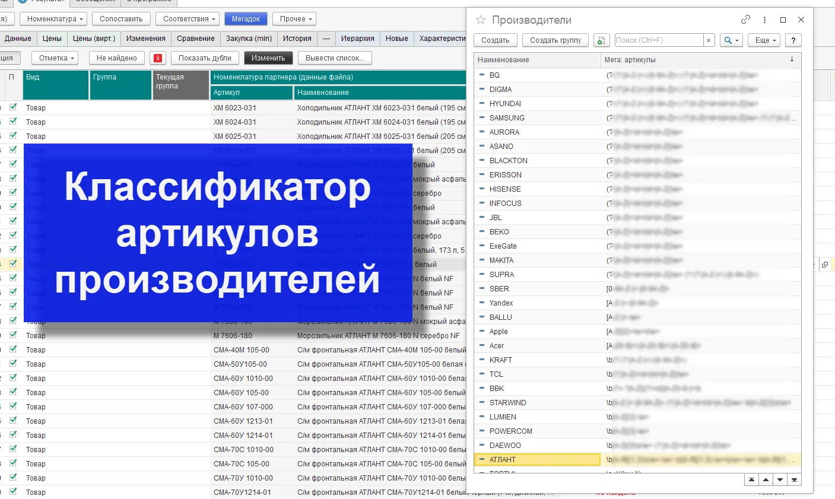Viewport: 835px width, 499px height.
Task: Move one row up in manufacturers list
Action: (766, 479)
